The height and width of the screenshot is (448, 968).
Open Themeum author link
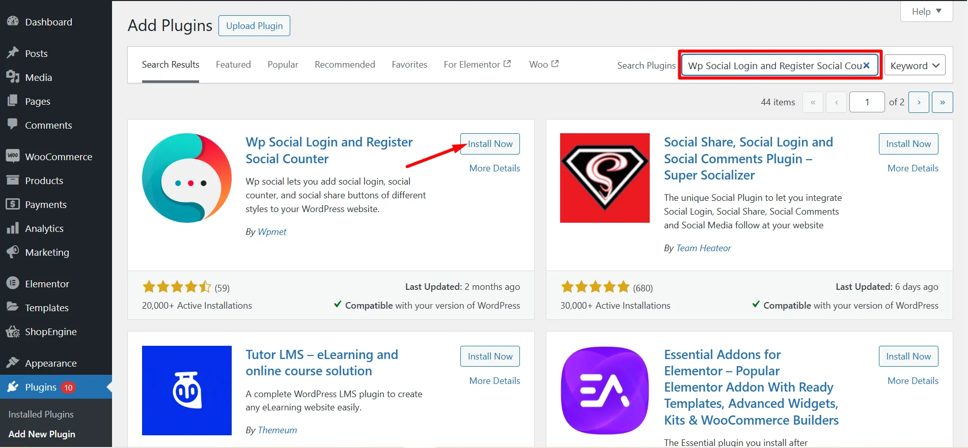pos(277,430)
